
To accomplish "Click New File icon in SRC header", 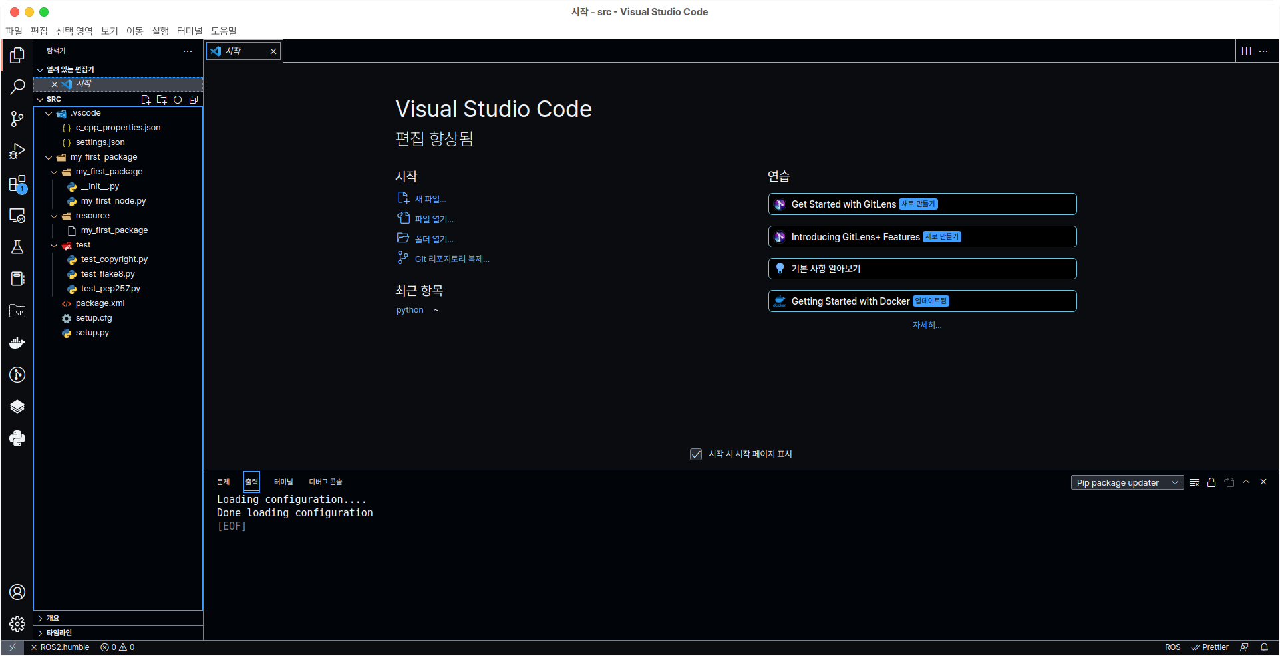I will pos(146,100).
